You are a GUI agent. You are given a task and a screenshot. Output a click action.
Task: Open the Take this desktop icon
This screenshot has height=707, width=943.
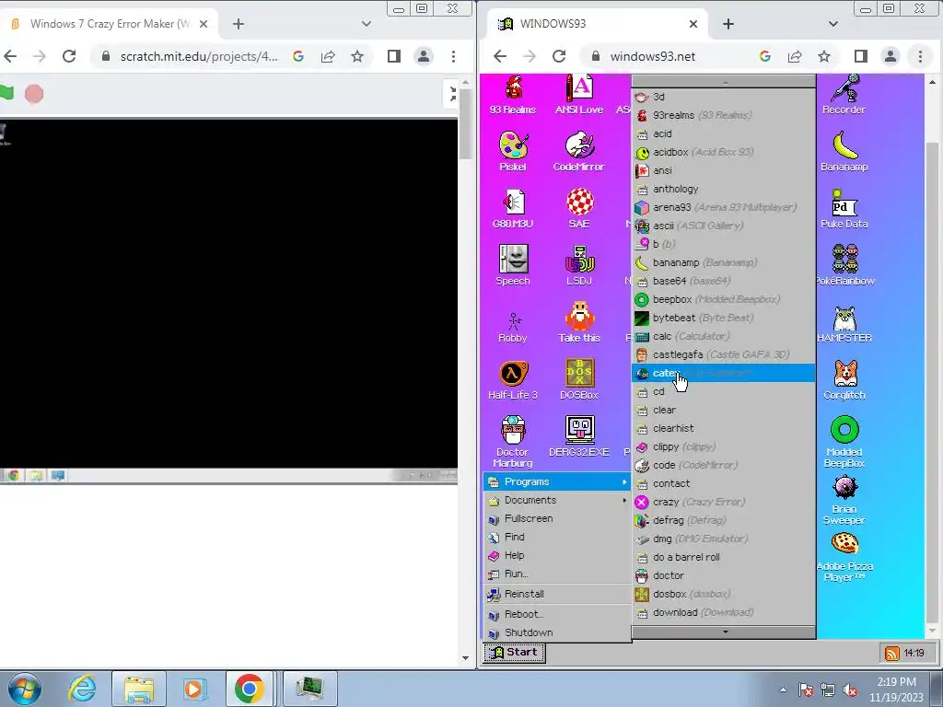[578, 322]
